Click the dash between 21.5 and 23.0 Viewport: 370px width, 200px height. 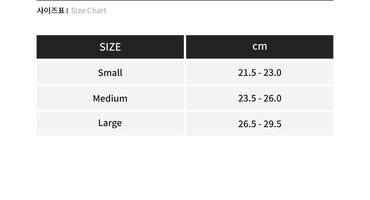(x=260, y=73)
